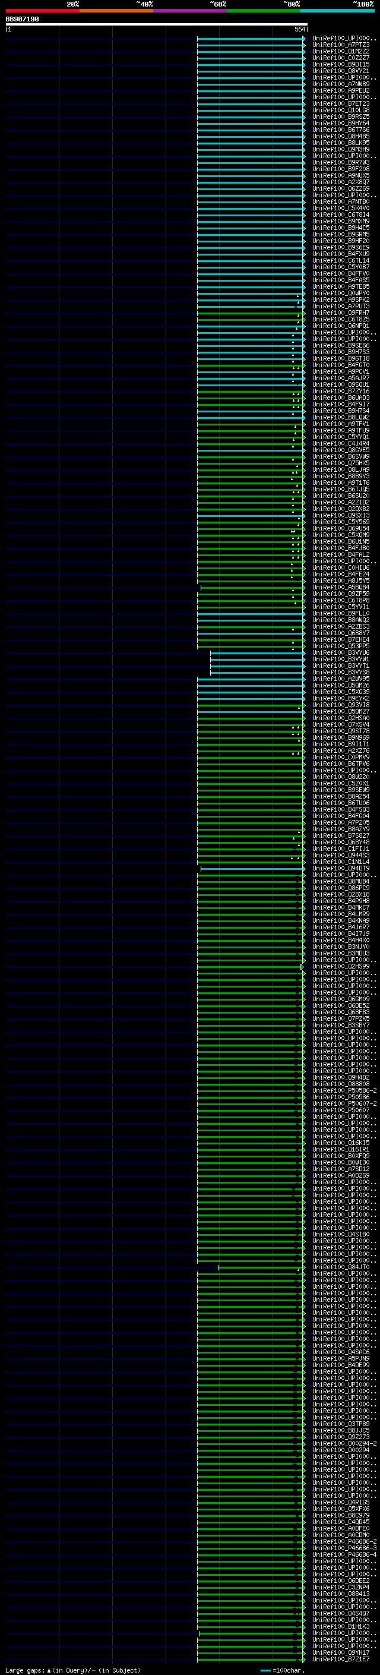The image size is (380, 1675).
Task: Select the UniRef100_P50586-2 label
Action: click(x=344, y=1090)
